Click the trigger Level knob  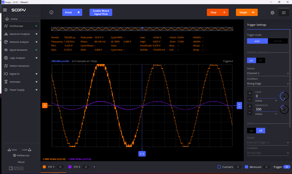pyautogui.click(x=284, y=96)
